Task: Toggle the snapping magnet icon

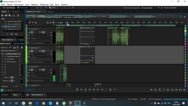Action: [53, 22]
